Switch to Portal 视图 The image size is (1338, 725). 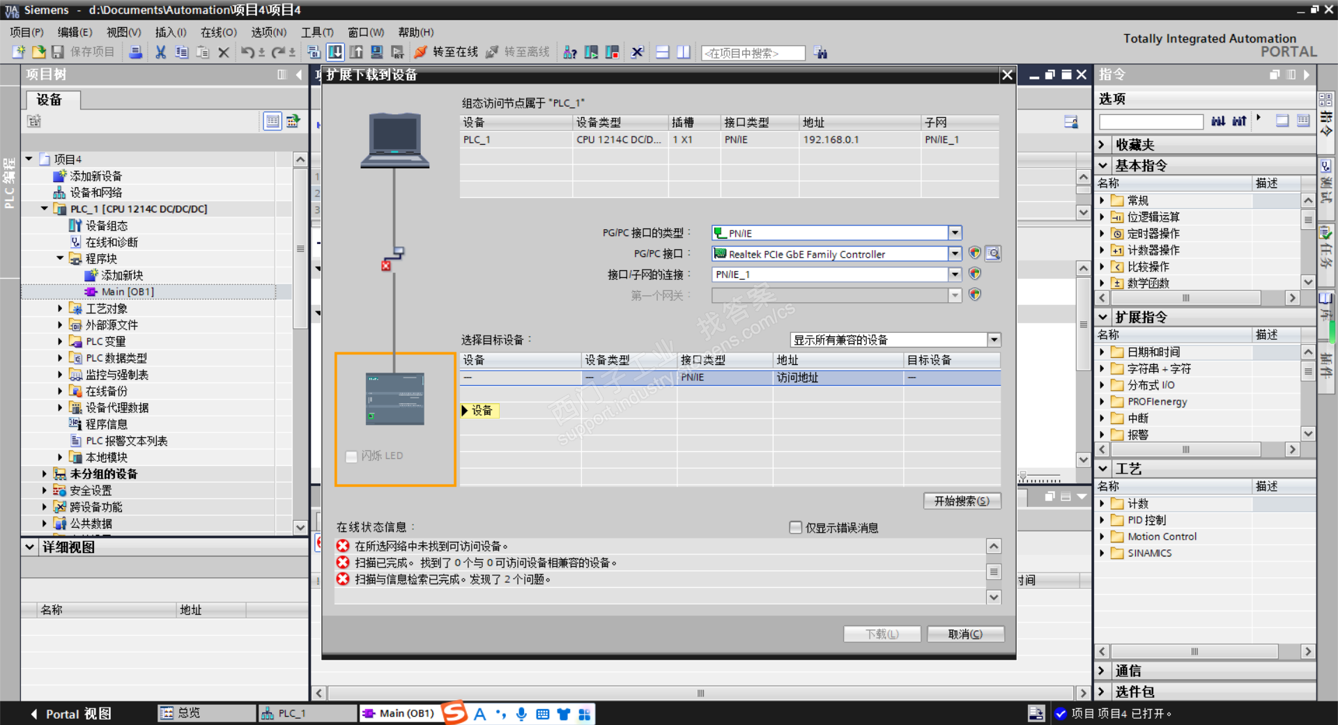click(x=71, y=714)
